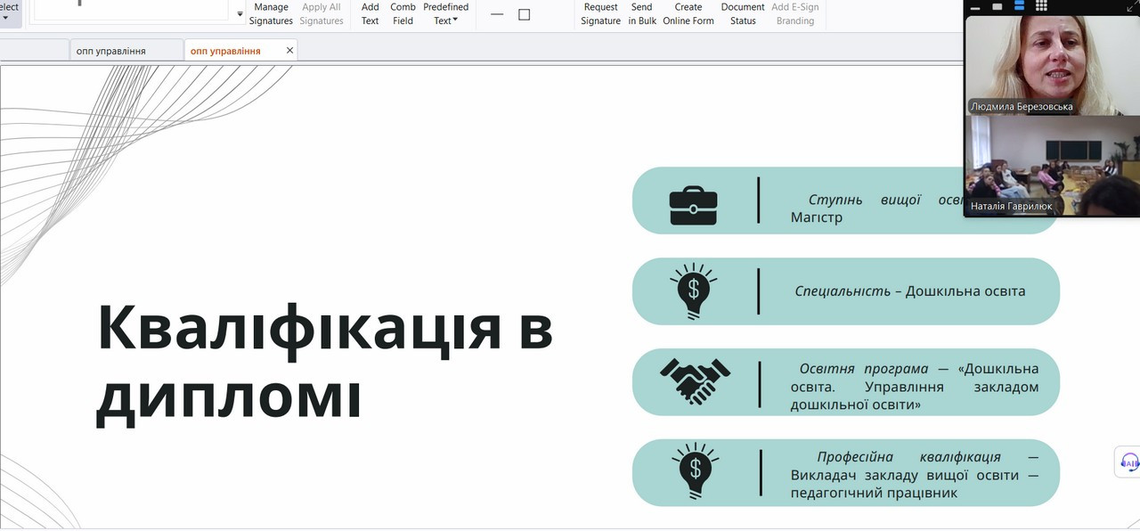Expand the signature gallery dropdown arrow
This screenshot has height=531, width=1140.
click(x=240, y=14)
